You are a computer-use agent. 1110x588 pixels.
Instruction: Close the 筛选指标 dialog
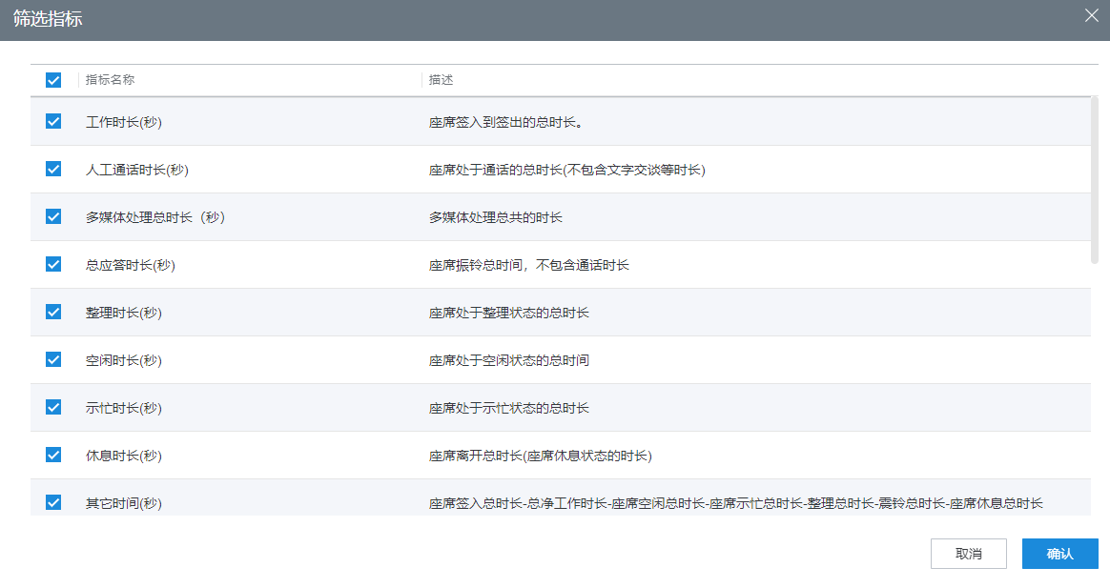pos(1092,15)
